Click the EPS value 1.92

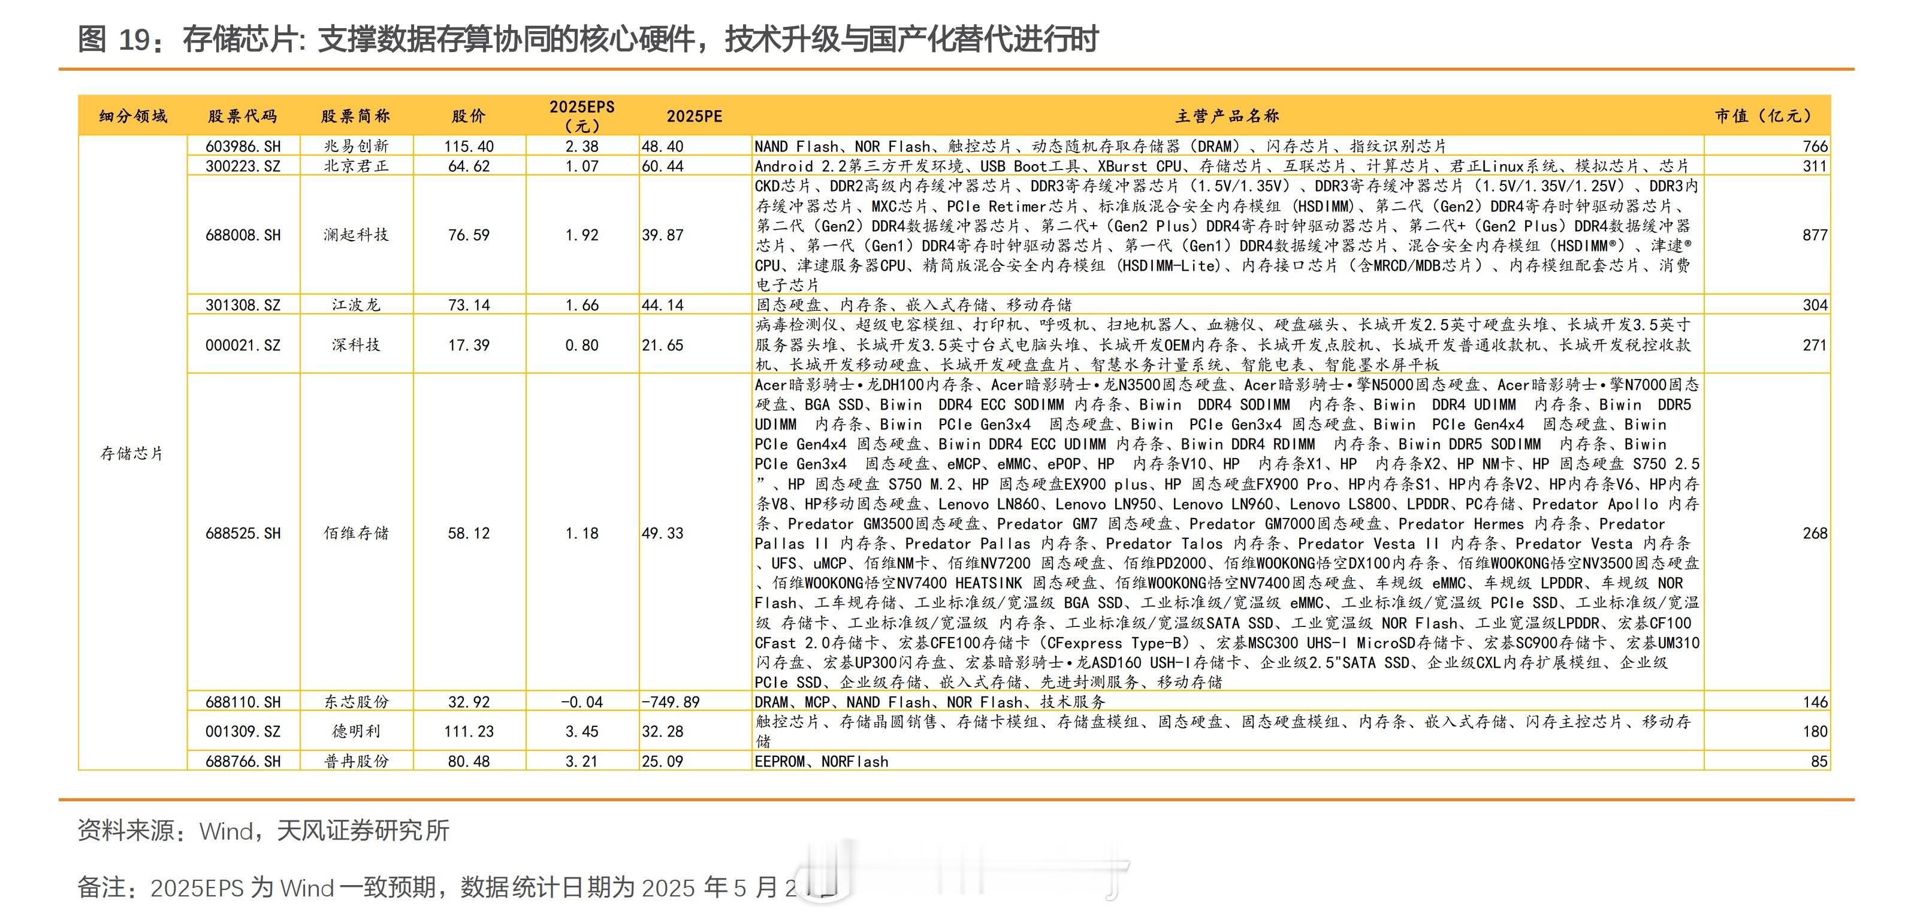pos(581,235)
